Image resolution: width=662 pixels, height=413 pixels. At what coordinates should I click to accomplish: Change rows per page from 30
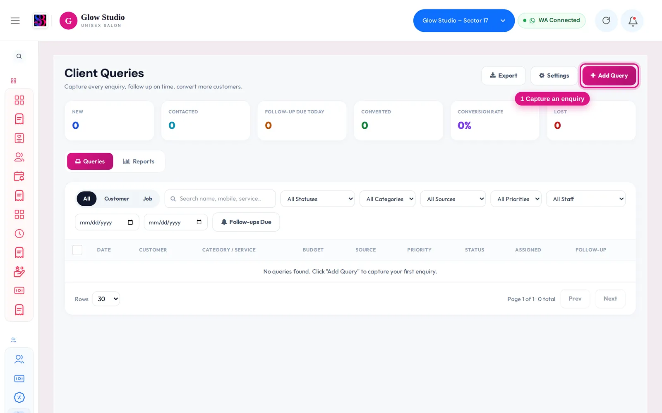106,299
